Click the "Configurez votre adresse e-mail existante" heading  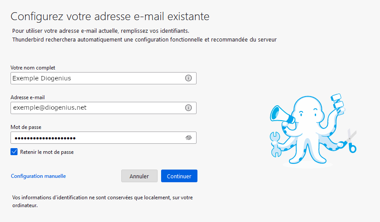[110, 17]
